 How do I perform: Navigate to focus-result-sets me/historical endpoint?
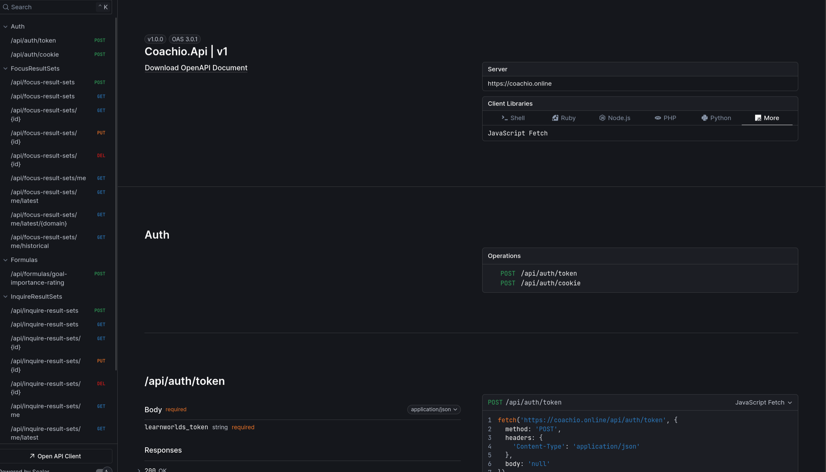(58, 242)
